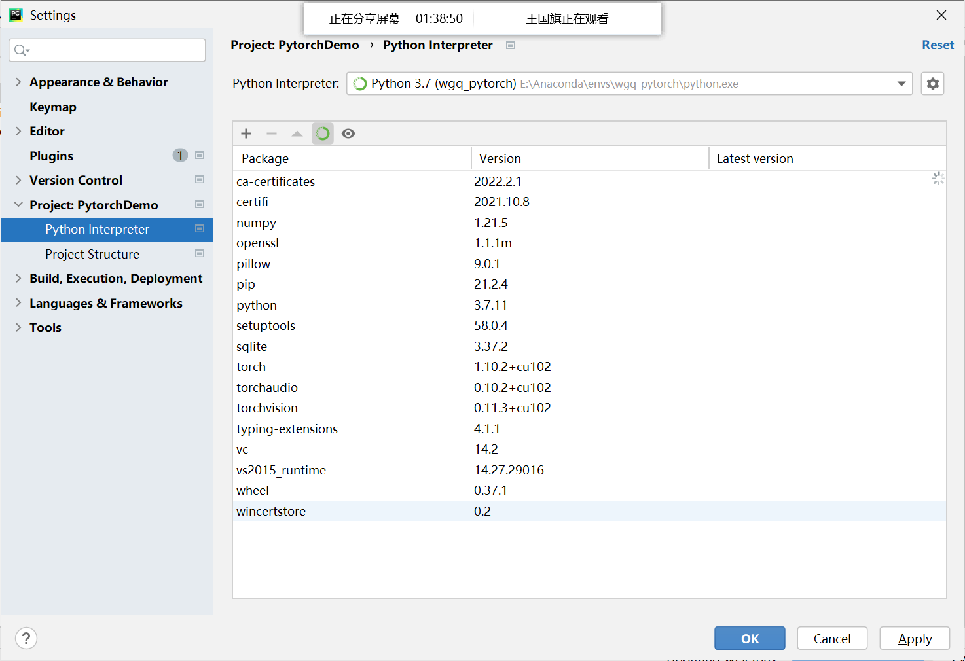
Task: Close the Settings dialog
Action: pyautogui.click(x=941, y=15)
